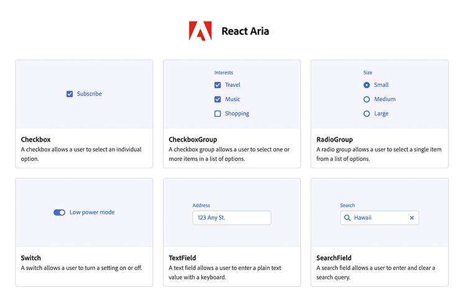Click the Adobe logo icon

[200, 31]
